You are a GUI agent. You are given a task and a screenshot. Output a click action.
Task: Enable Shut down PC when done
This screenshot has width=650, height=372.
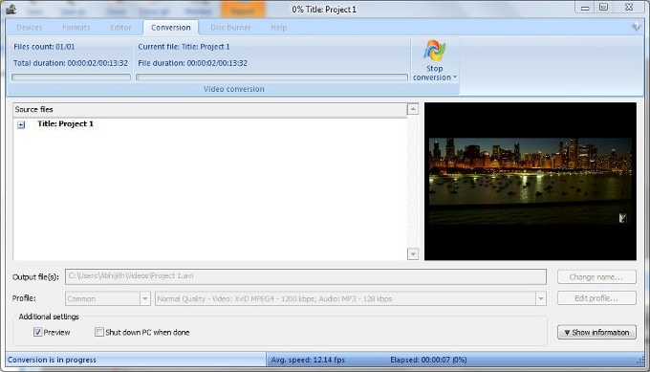[99, 332]
